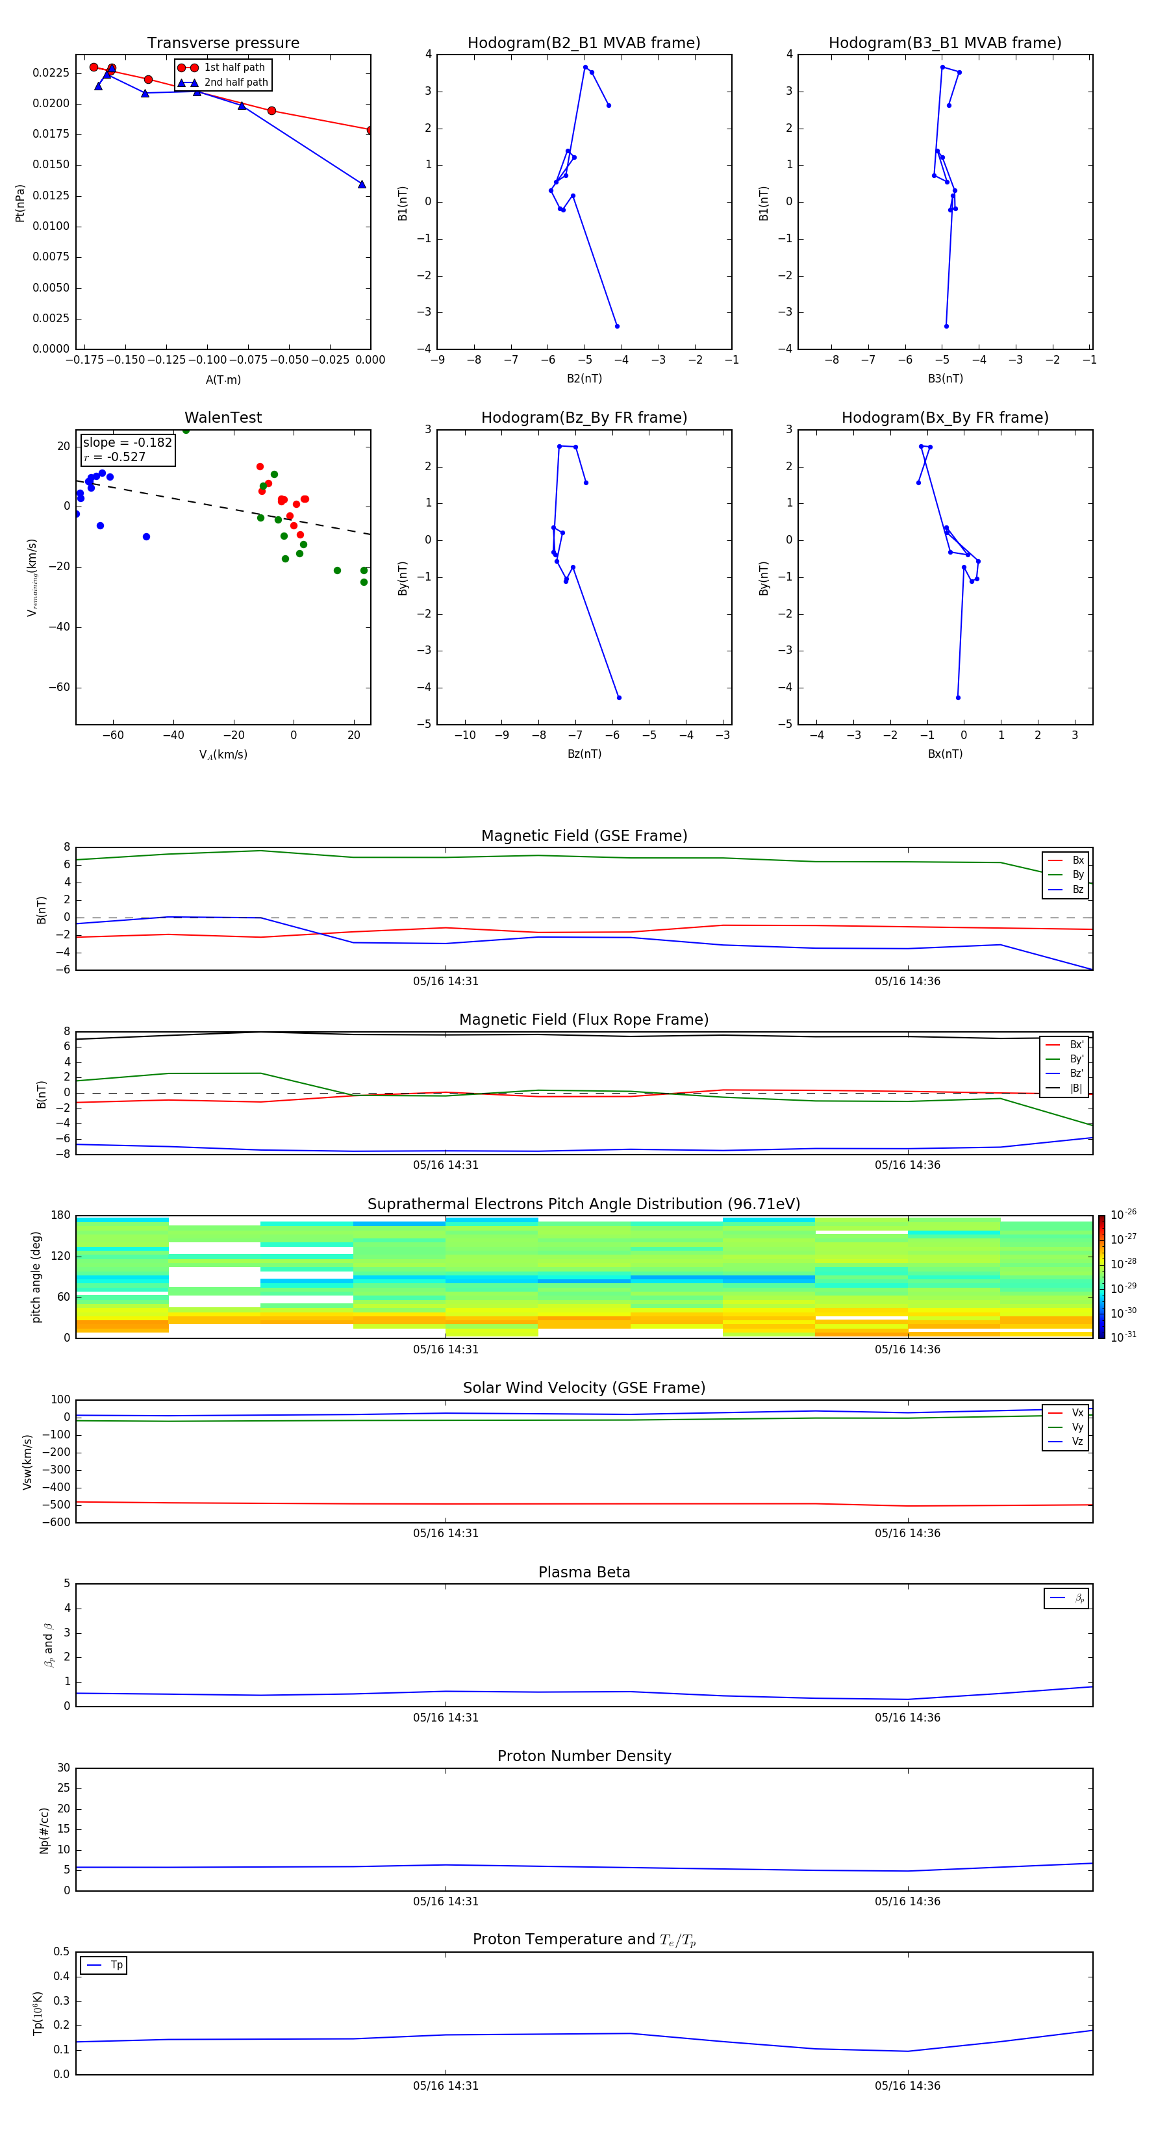Select the Suprathermal Electrons Pitch Angle Distribution title
The image size is (1169, 2143).
(584, 1205)
